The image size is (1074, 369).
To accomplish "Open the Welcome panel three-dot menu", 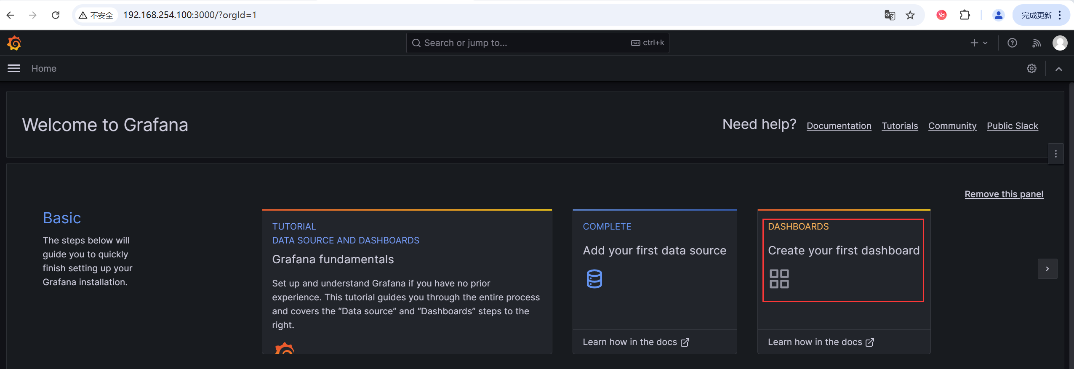I will point(1055,154).
